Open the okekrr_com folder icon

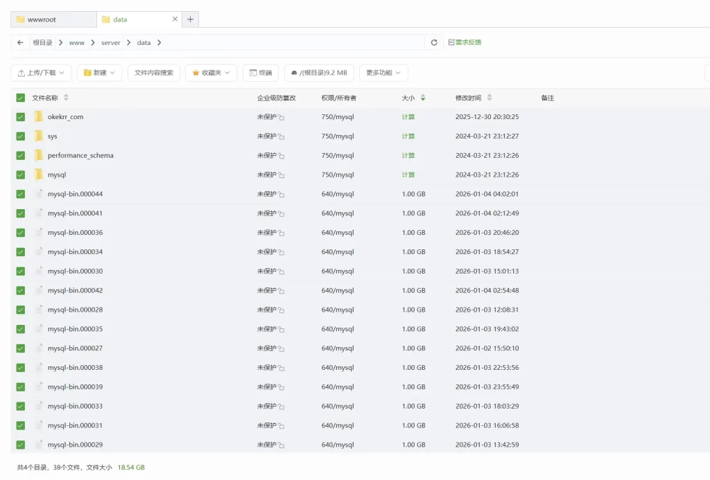(39, 117)
